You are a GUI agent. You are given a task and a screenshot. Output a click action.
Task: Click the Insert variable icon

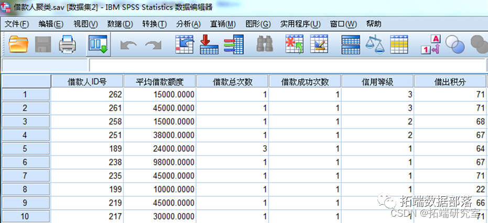(319, 44)
